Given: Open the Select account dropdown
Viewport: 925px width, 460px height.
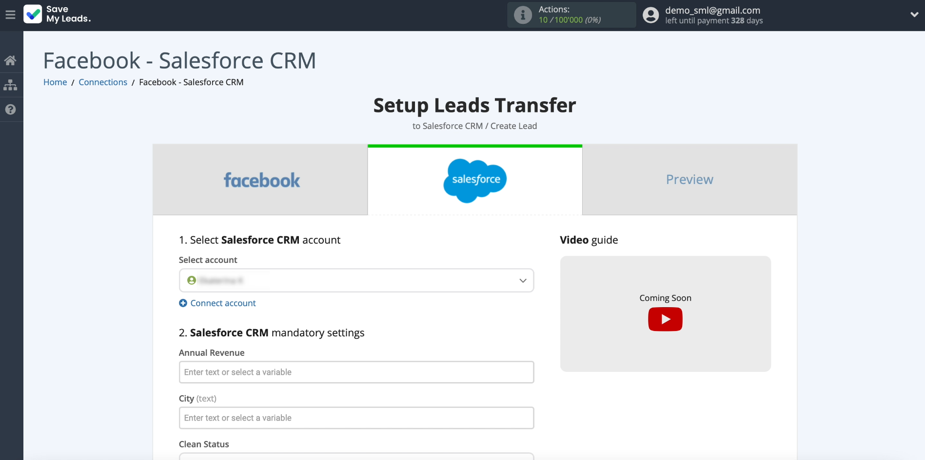Looking at the screenshot, I should click(x=356, y=280).
